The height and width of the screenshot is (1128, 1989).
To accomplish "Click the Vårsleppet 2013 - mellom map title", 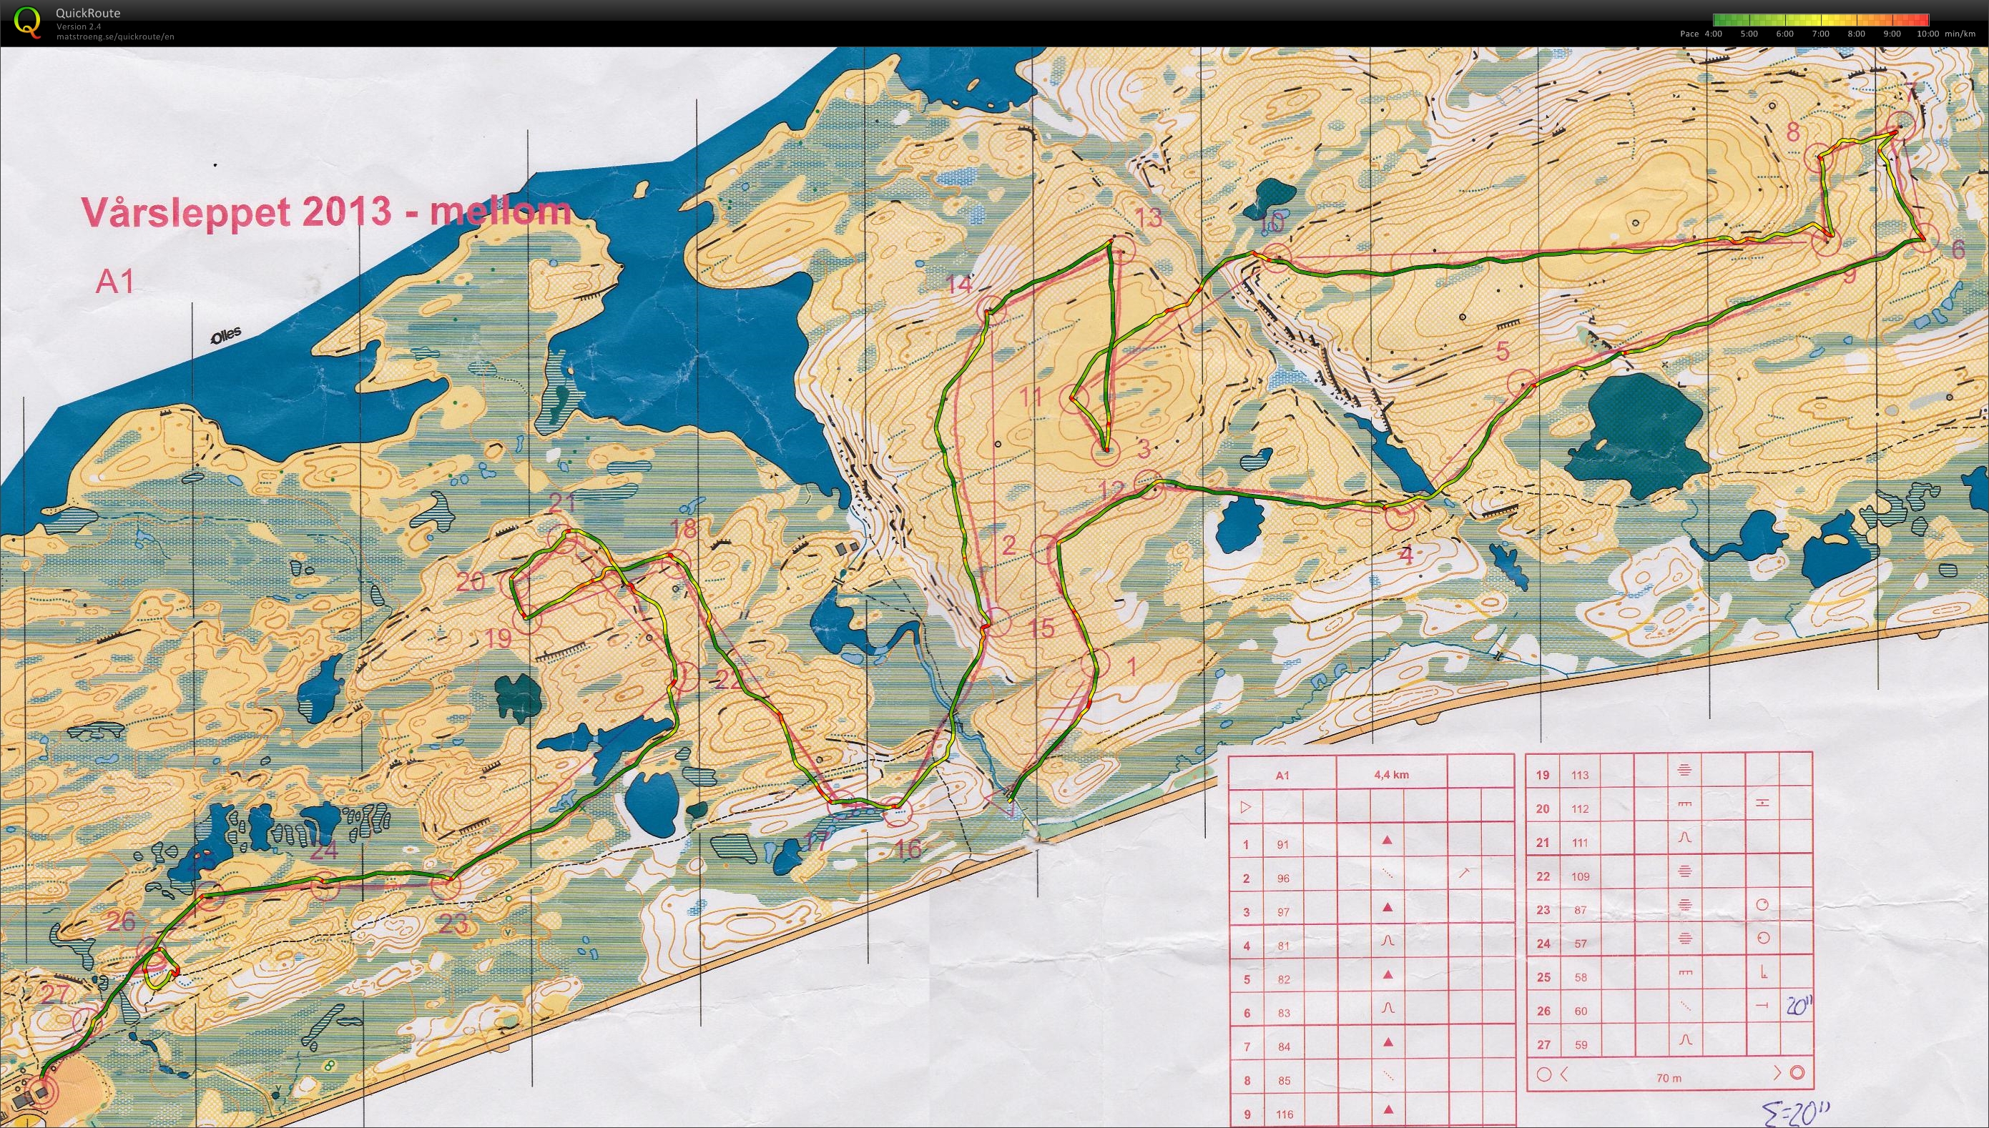I will click(326, 212).
